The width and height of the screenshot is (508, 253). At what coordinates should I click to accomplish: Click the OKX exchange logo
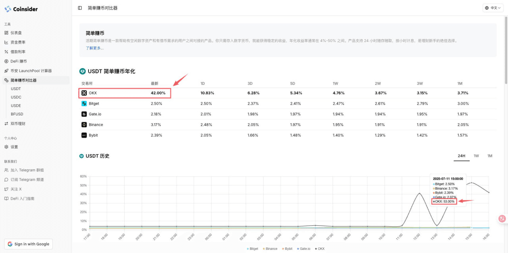pos(84,93)
